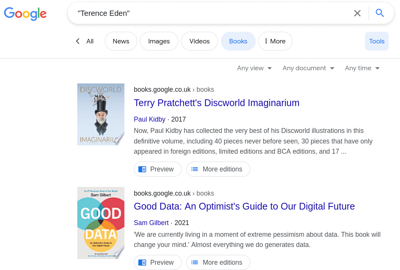Click the list icon in Good Data's More editions button

click(195, 262)
